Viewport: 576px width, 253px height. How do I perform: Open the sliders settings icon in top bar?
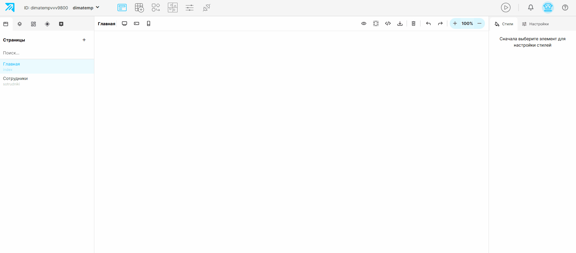pos(190,8)
